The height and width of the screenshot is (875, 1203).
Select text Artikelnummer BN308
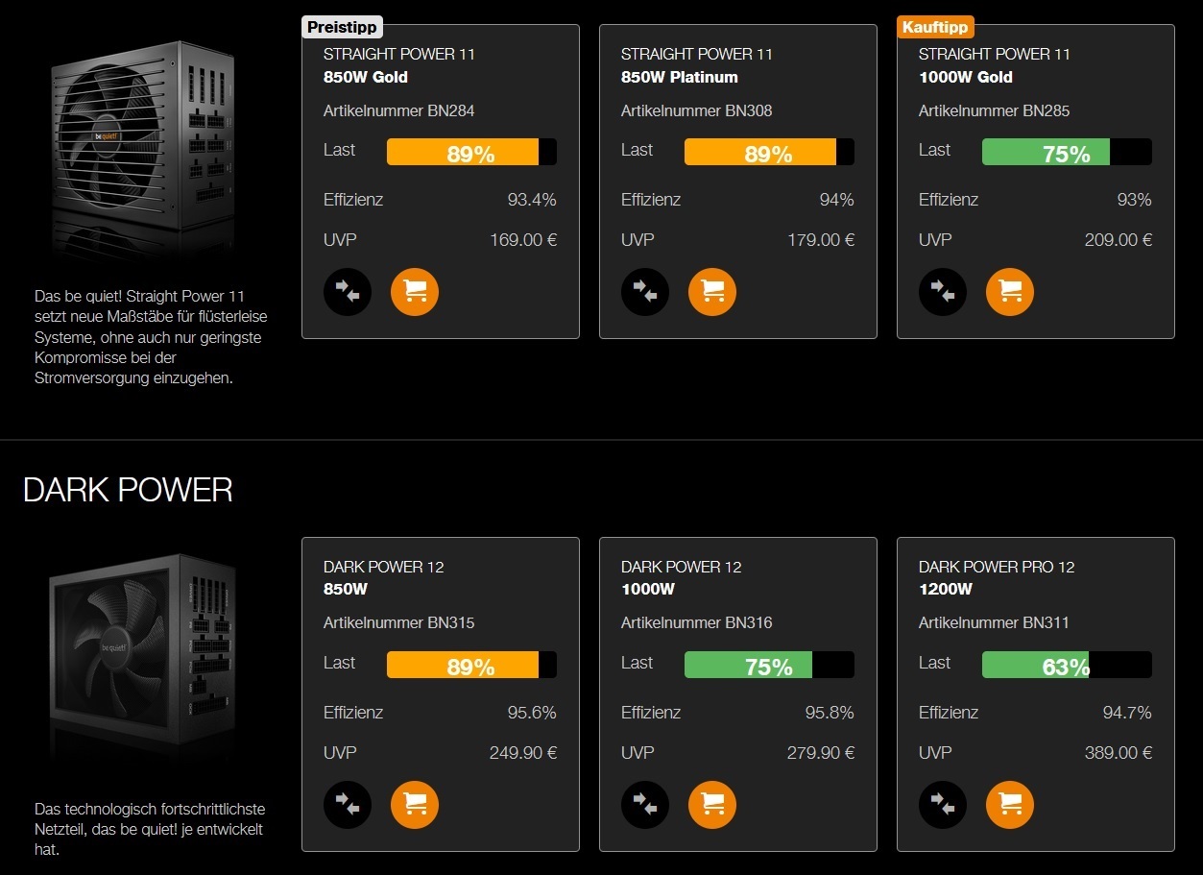pos(697,110)
